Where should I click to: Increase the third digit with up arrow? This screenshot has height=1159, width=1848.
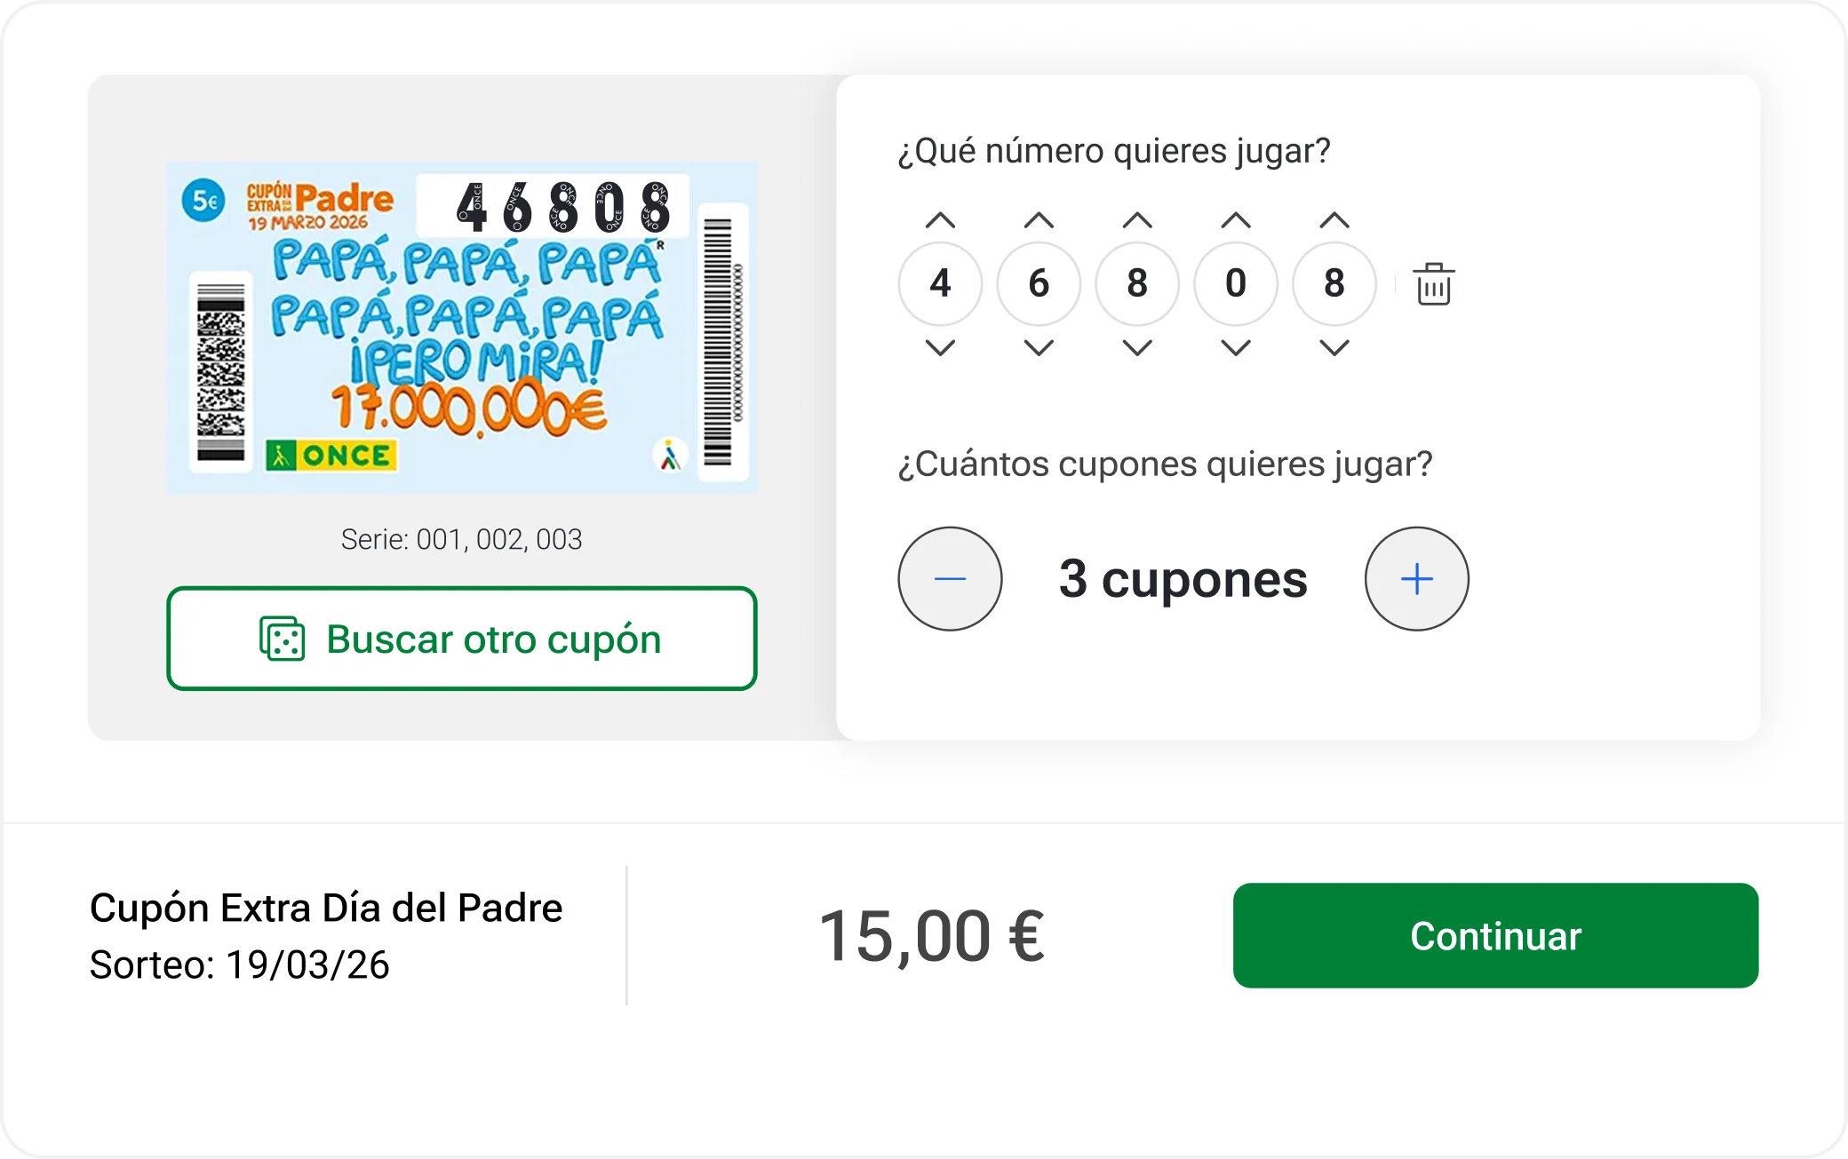[1137, 220]
